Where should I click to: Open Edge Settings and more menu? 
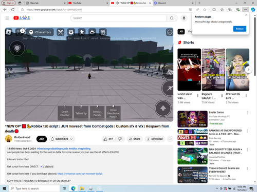coord(245,10)
